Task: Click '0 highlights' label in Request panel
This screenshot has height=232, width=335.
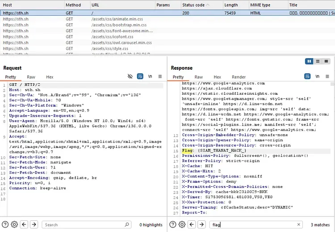Action: [x=151, y=225]
